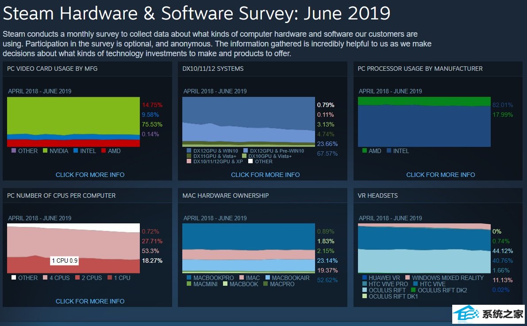The height and width of the screenshot is (326, 527).
Task: Click the VR headsets area chart
Action: coord(424,248)
